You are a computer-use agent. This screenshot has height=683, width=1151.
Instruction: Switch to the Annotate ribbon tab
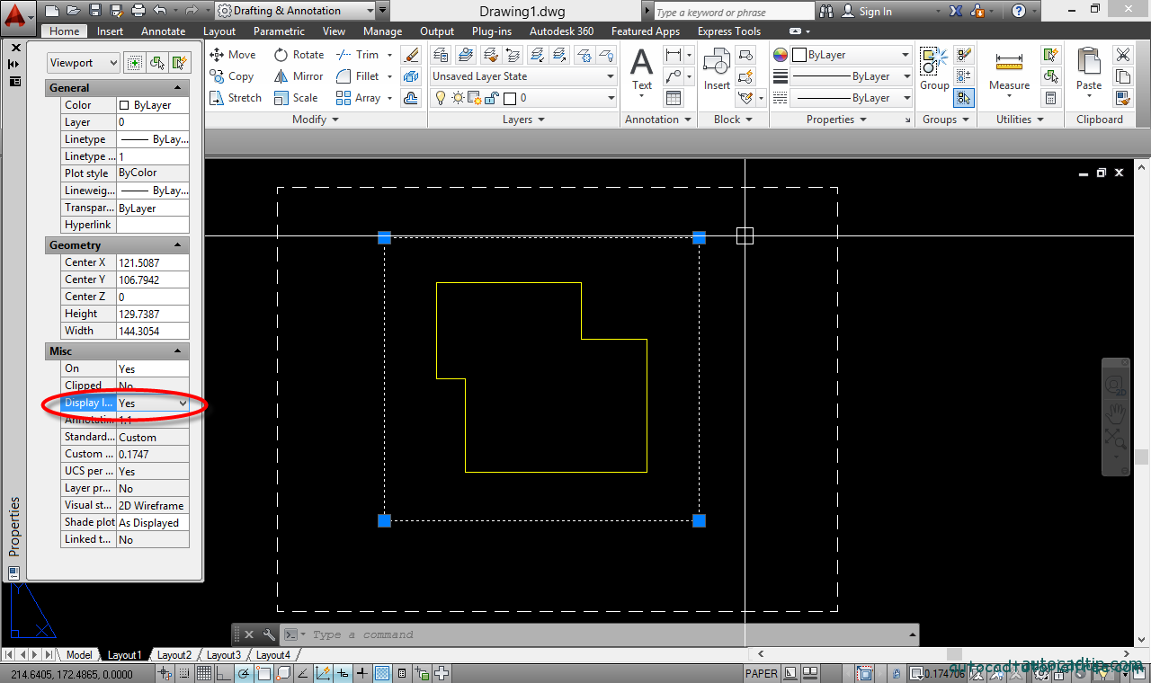coord(163,31)
